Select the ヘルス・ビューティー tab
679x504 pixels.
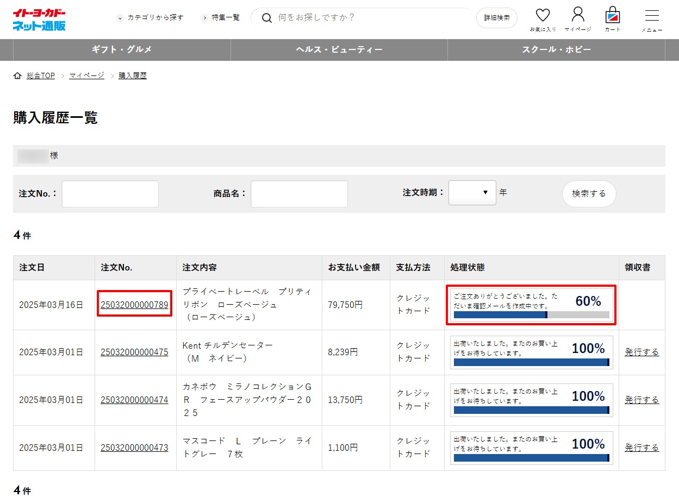click(339, 49)
